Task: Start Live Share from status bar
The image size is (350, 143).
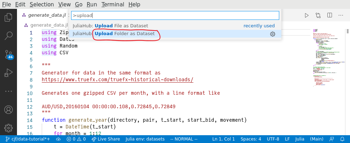Action: pos(106,139)
